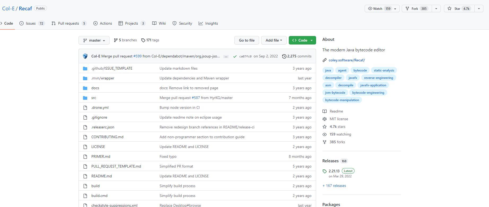Open the green Code dropdown button
This screenshot has height=207, width=489.
coord(302,40)
